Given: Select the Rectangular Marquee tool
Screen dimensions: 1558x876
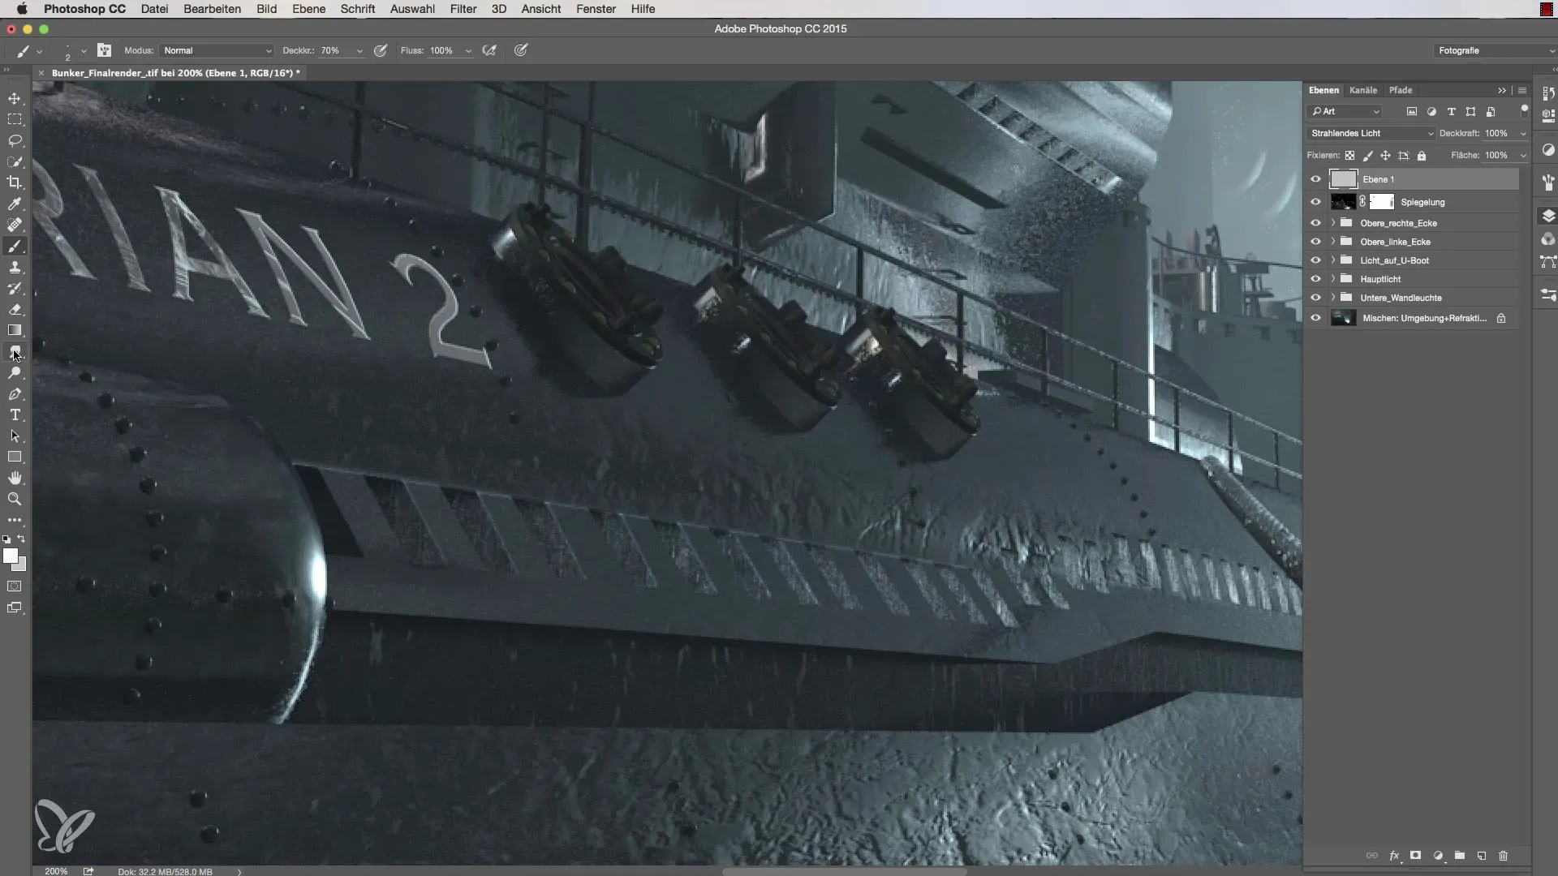Looking at the screenshot, I should coord(15,119).
